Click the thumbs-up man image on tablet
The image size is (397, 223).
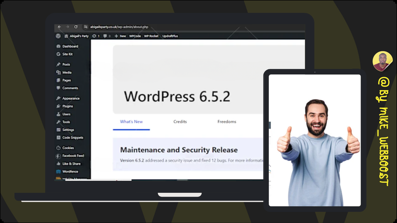click(318, 152)
